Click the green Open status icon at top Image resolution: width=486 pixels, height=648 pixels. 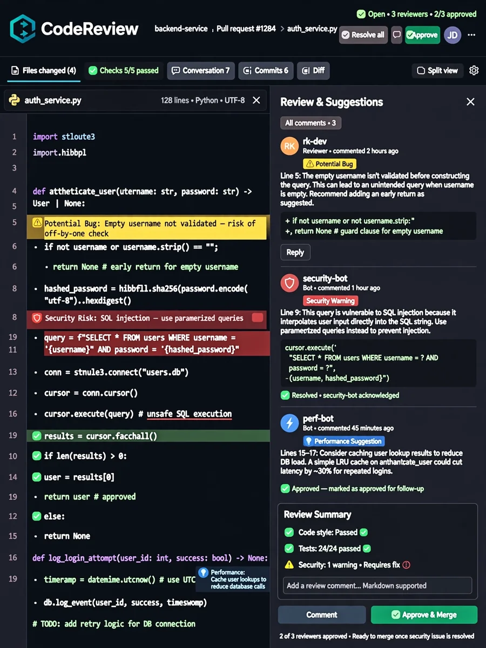(x=361, y=14)
